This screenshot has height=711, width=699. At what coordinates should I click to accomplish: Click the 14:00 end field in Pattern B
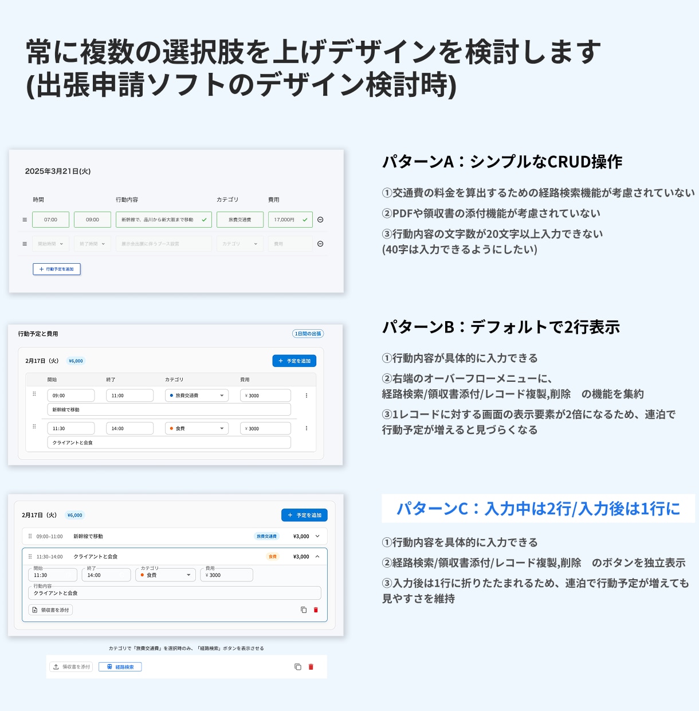click(129, 428)
